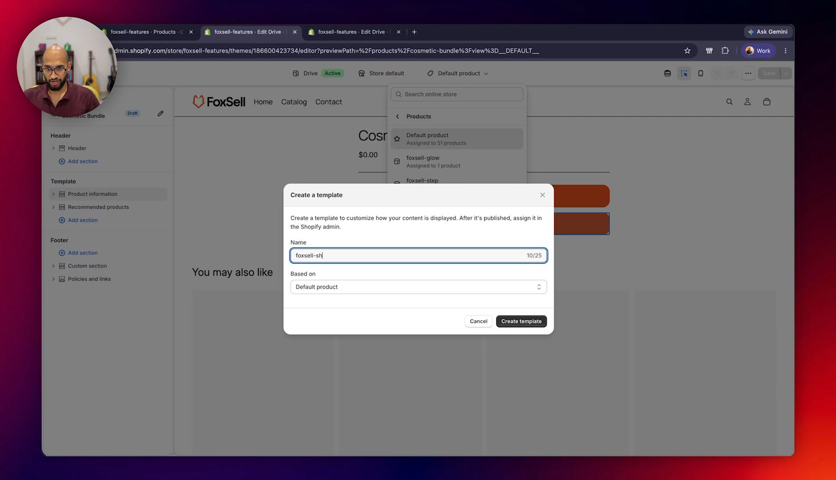The width and height of the screenshot is (836, 480).
Task: Click the Ask Gemini button
Action: [768, 32]
